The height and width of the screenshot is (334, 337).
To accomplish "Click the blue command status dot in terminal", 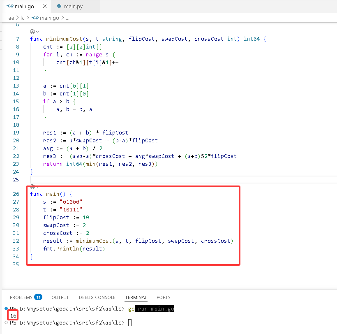I will pyautogui.click(x=6, y=308).
